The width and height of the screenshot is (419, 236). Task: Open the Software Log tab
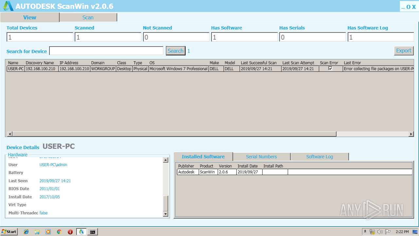319,157
